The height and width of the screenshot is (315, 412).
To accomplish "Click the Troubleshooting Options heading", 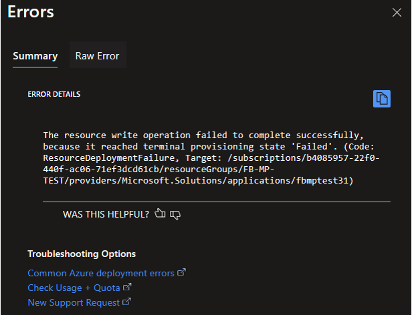I will (x=82, y=254).
